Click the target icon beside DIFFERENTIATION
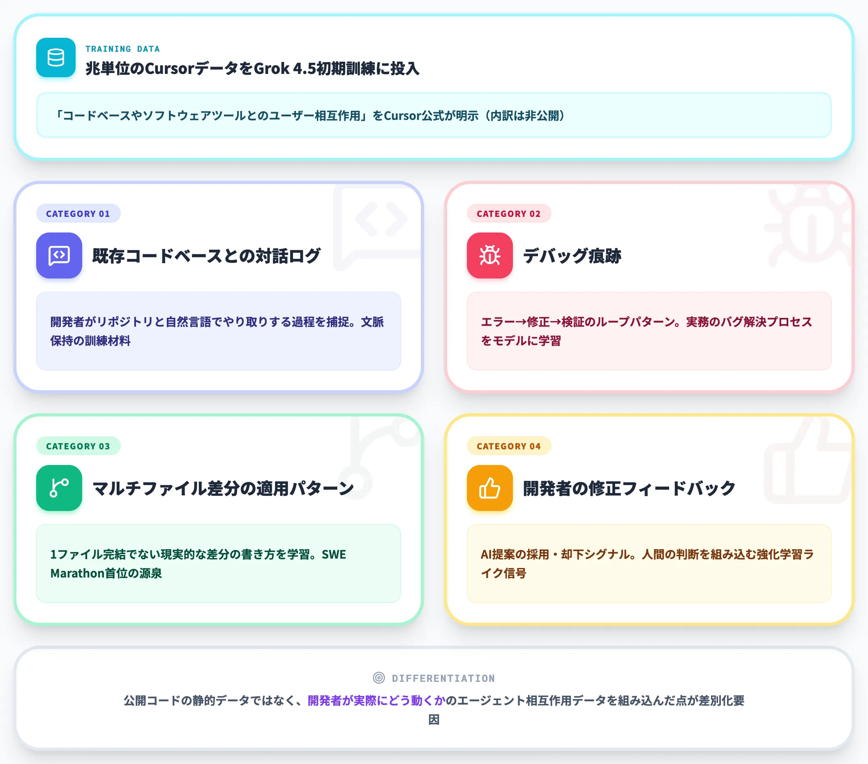Image resolution: width=868 pixels, height=764 pixels. (x=379, y=678)
